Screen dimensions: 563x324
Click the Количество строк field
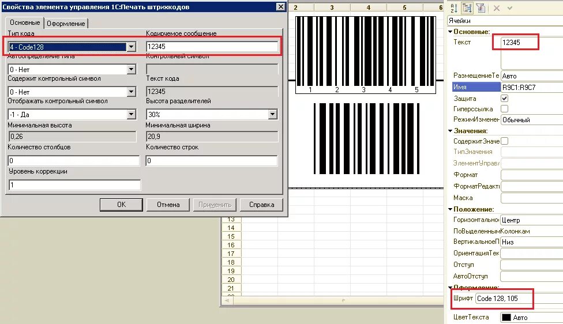coord(212,160)
